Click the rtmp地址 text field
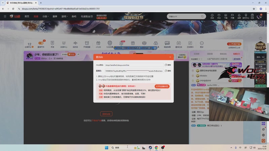This screenshot has width=269, height=151. pos(134,65)
